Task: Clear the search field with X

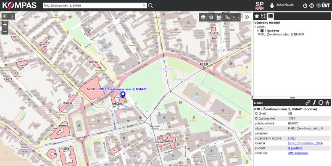Action: [144, 5]
